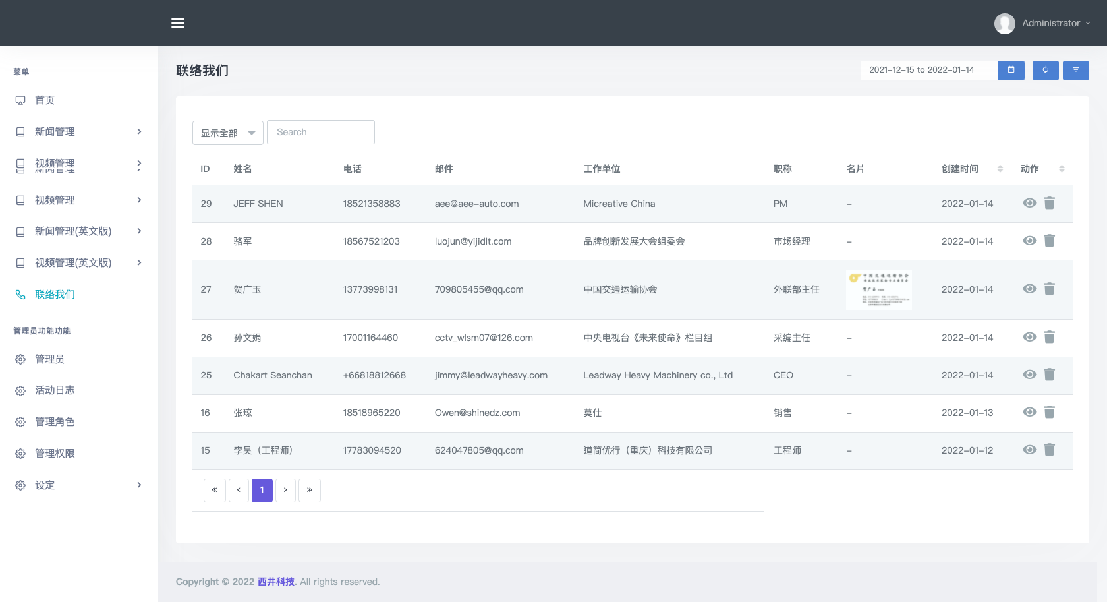Screen dimensions: 1107x602
Task: Delete the 孙文娟 contact row
Action: tap(1050, 338)
